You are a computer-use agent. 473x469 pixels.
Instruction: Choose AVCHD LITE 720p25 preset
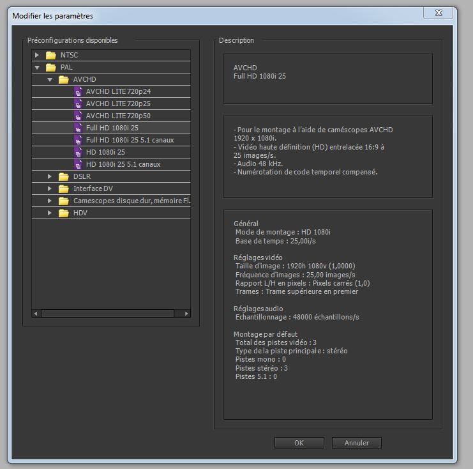pyautogui.click(x=118, y=104)
